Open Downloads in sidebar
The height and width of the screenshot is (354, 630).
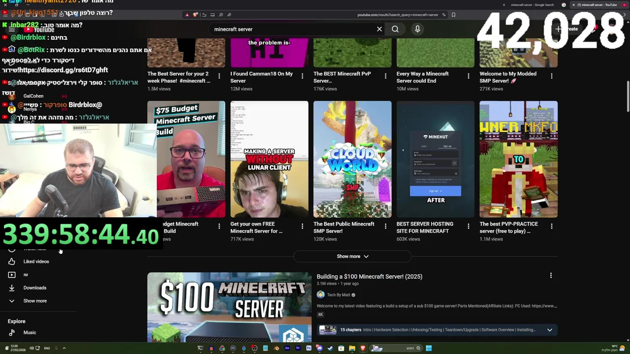tap(34, 288)
